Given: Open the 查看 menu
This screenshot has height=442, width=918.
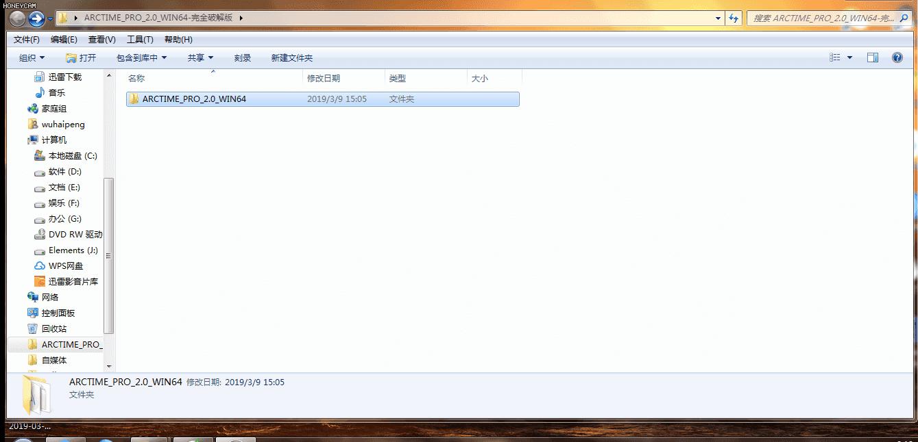Looking at the screenshot, I should 101,39.
